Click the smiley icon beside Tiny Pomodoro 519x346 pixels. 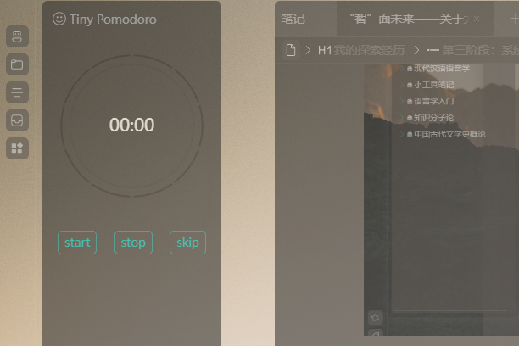click(x=59, y=19)
